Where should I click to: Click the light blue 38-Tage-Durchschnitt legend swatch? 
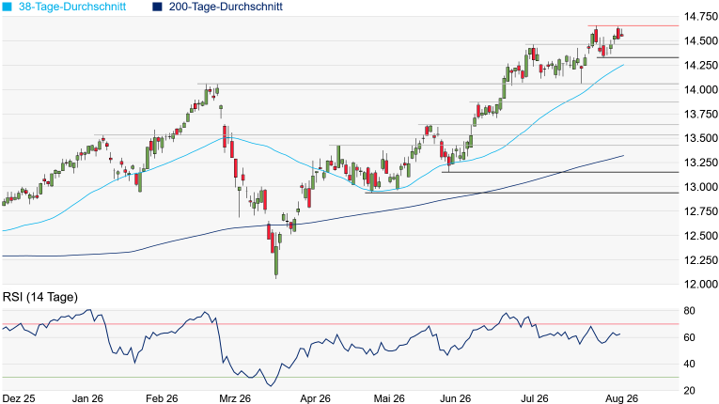click(x=7, y=7)
